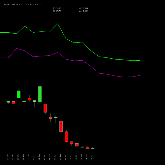
Task: Click the close value "C: 2.50"
Action: [x=57, y=9]
